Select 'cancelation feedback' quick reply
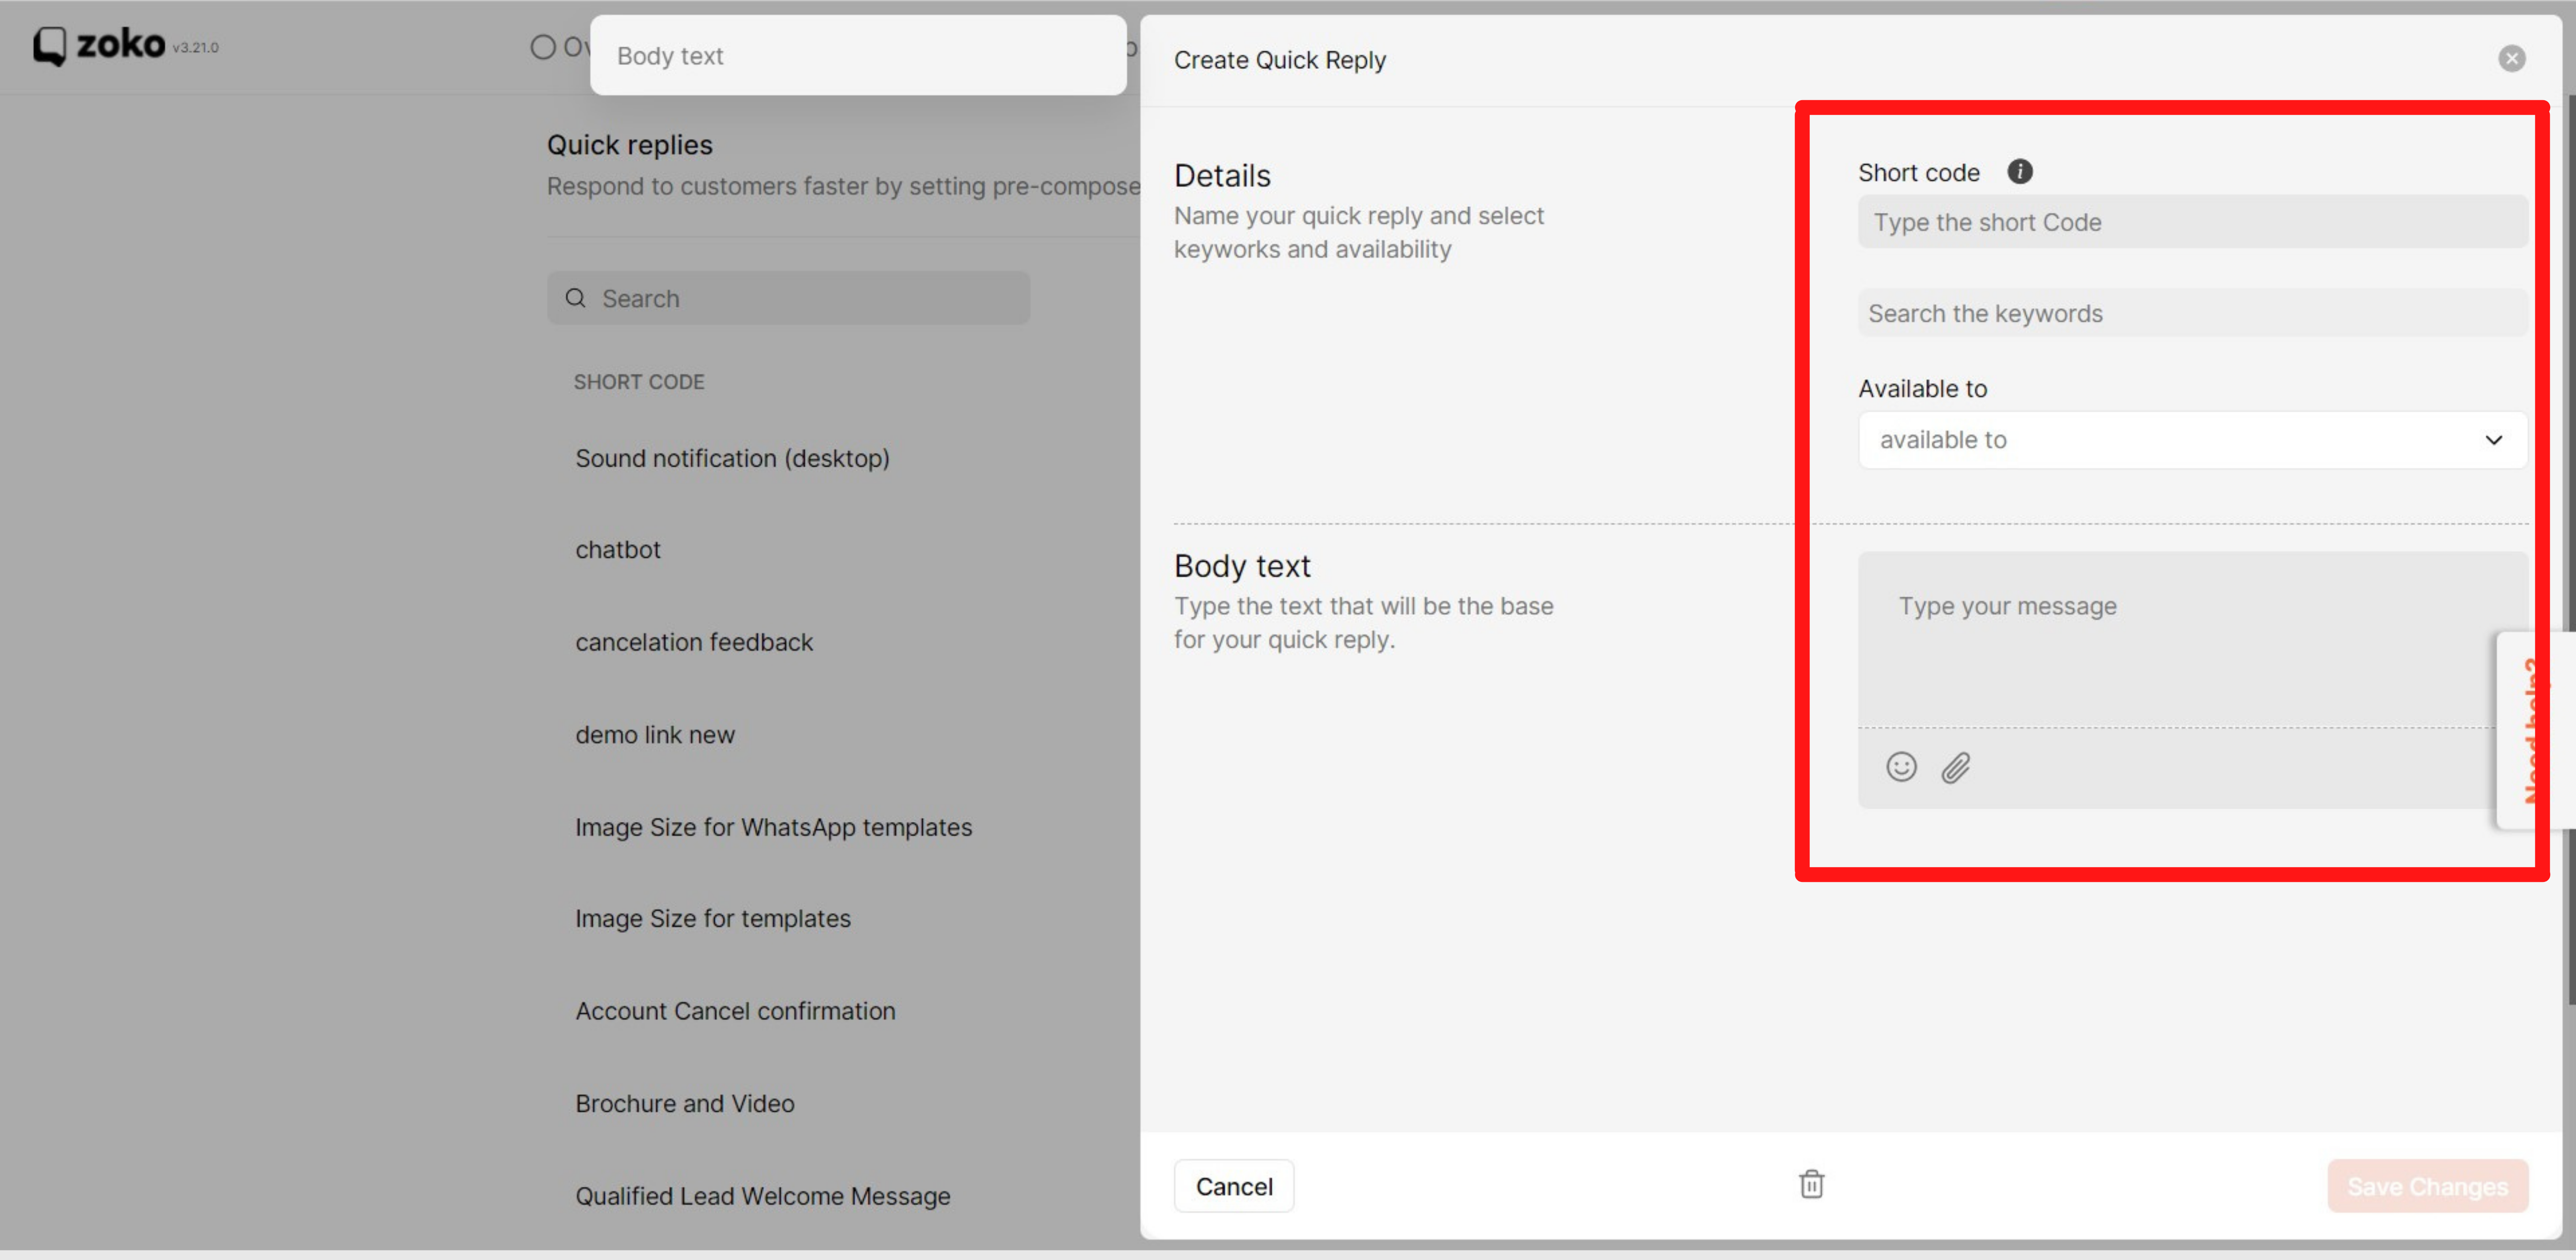Viewport: 2576px width, 1260px height. point(694,642)
